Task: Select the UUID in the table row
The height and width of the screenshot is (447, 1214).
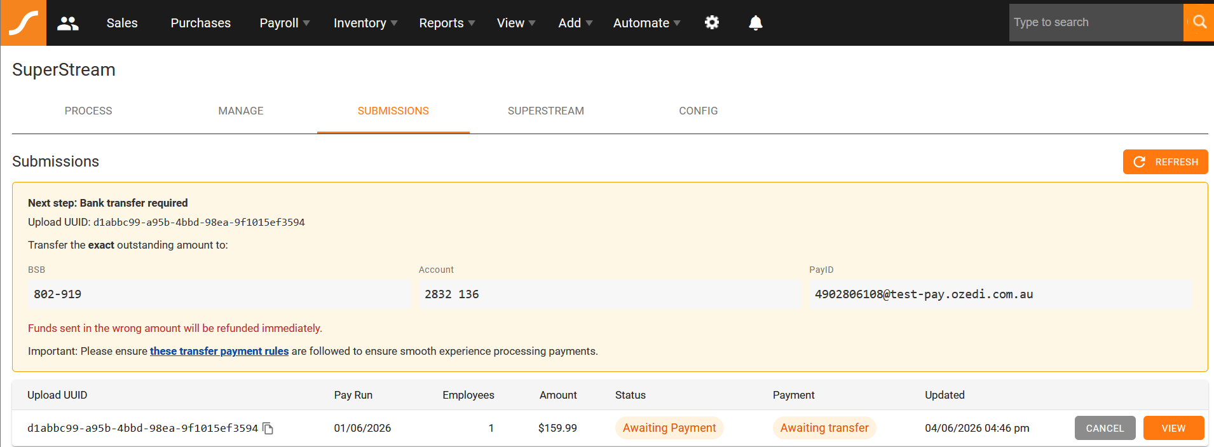Action: 142,428
